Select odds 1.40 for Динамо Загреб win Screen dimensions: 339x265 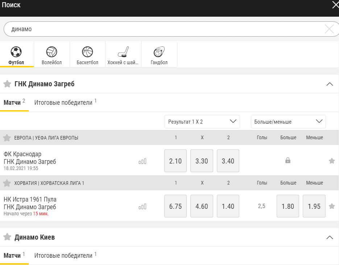[228, 206]
